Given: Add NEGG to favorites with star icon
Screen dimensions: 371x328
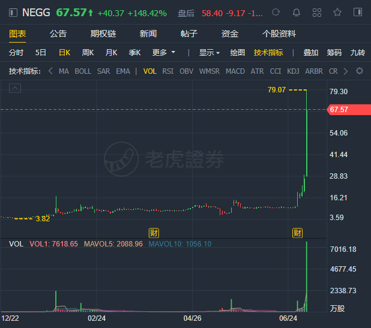Looking at the screenshot, I should point(337,12).
